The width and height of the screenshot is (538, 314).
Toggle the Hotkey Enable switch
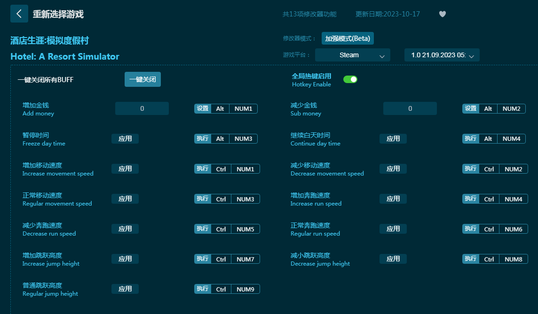click(x=350, y=79)
